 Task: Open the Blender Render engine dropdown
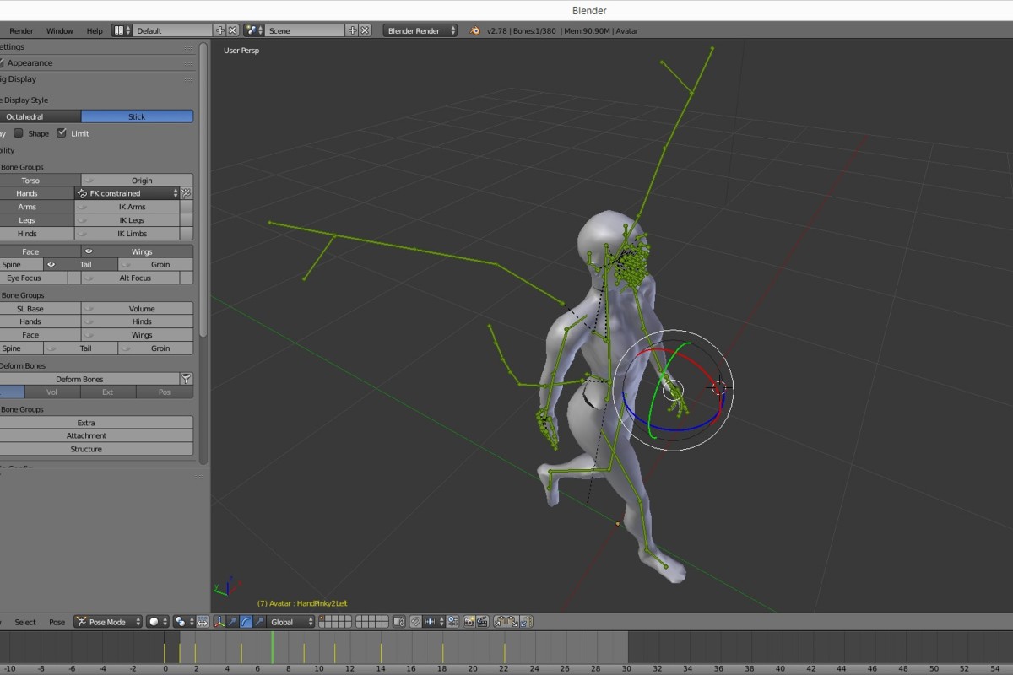pyautogui.click(x=420, y=30)
